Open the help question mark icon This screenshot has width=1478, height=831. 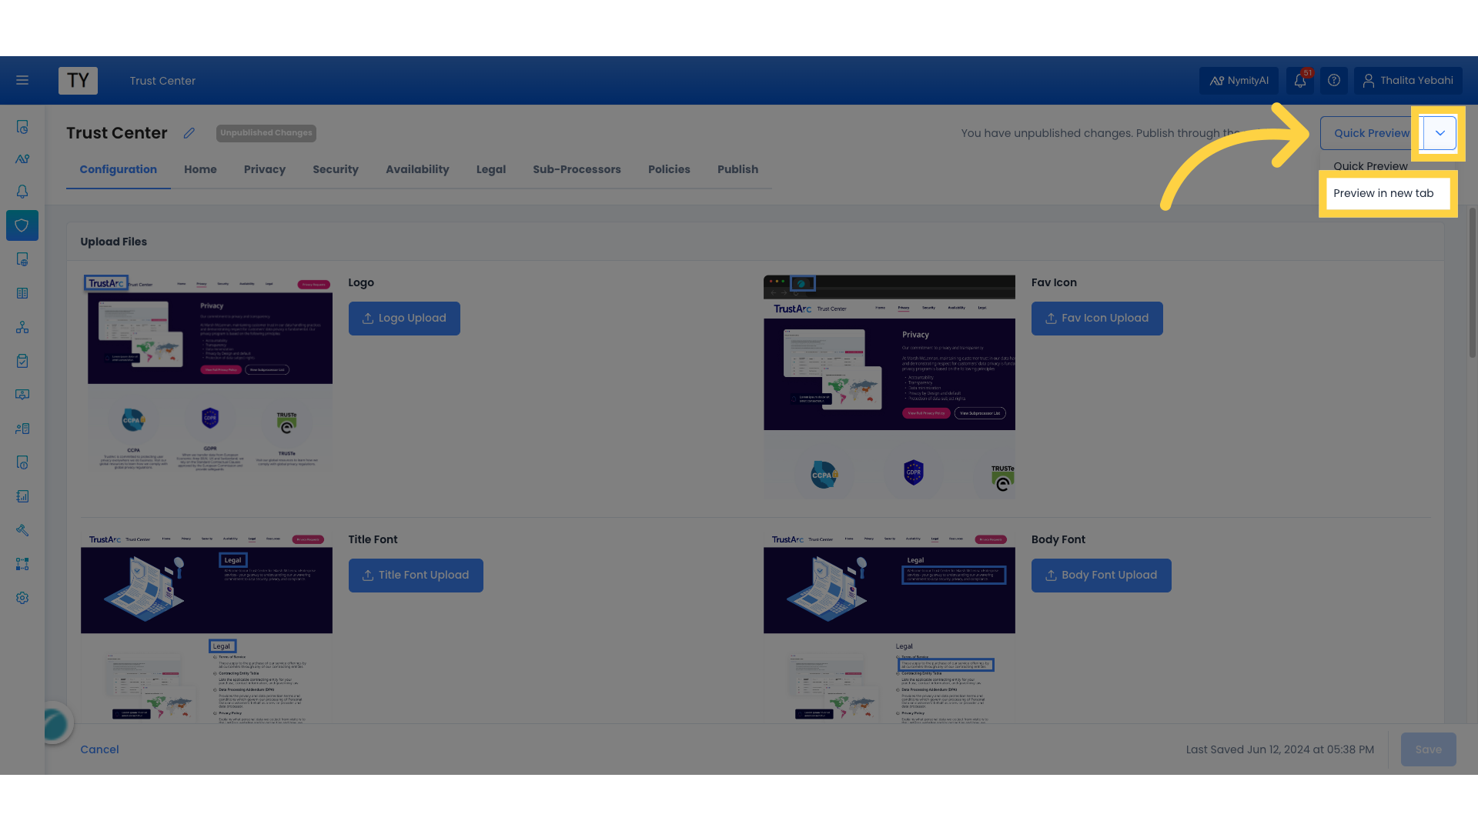pos(1334,80)
